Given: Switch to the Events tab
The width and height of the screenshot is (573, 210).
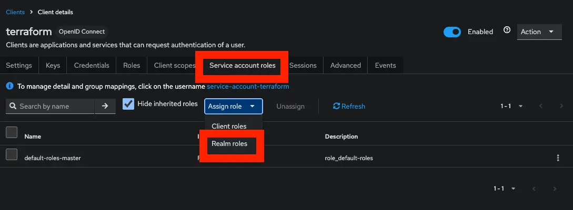Looking at the screenshot, I should (386, 65).
